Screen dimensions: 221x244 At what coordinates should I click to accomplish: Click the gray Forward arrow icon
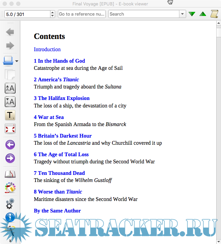tap(10, 45)
